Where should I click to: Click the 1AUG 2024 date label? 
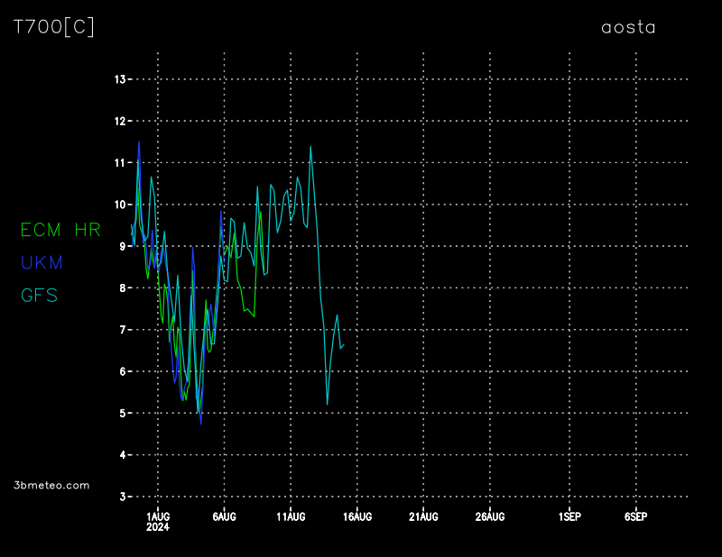coord(158,522)
